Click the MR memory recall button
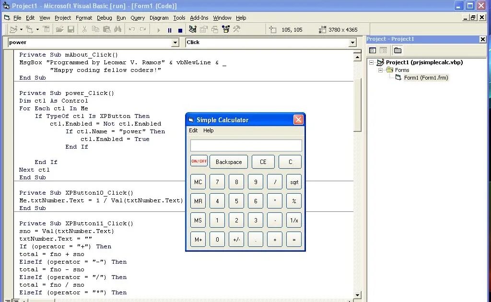491x302 pixels. (x=198, y=201)
